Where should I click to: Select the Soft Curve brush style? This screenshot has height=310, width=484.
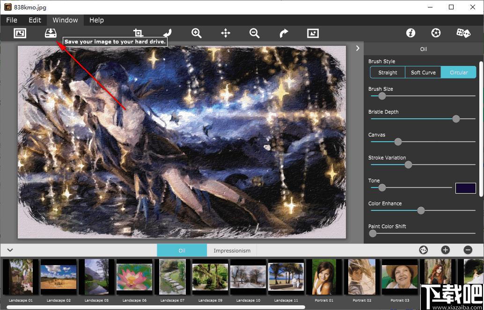click(x=423, y=72)
